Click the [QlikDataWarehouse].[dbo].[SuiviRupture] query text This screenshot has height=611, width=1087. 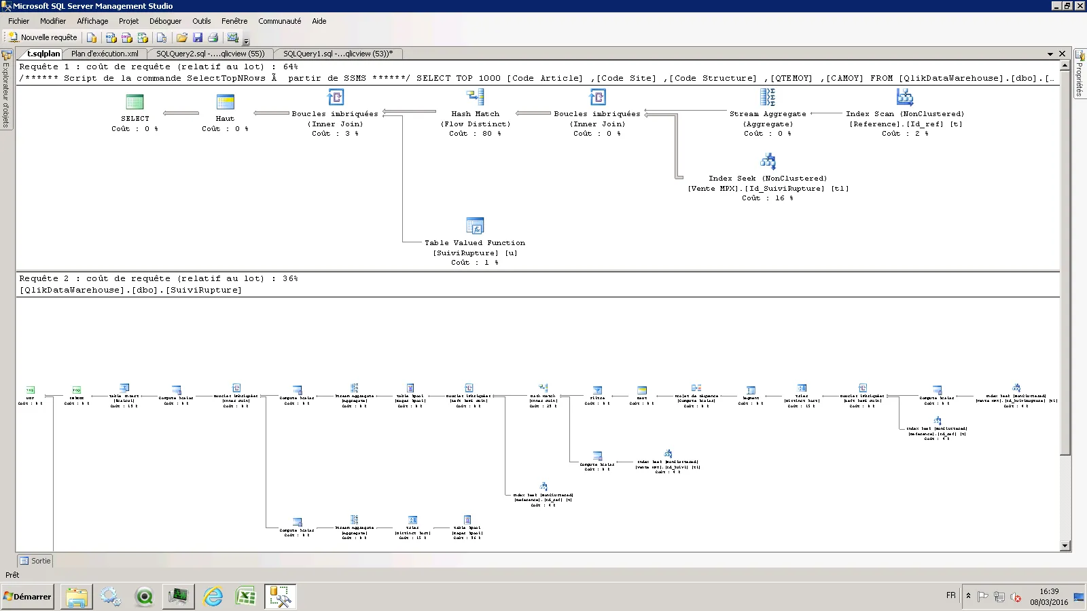pyautogui.click(x=130, y=290)
